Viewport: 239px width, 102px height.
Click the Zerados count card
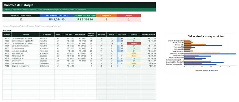click(x=129, y=18)
